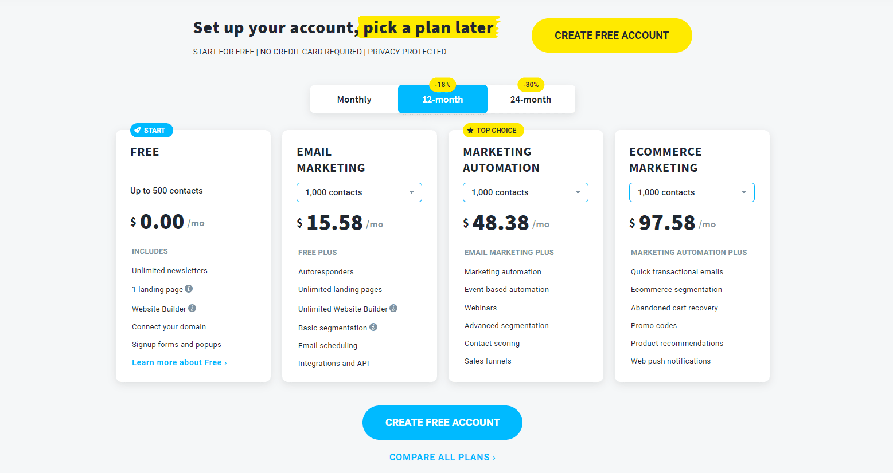
Task: Click the info icon beside Website Builder
Action: [193, 308]
